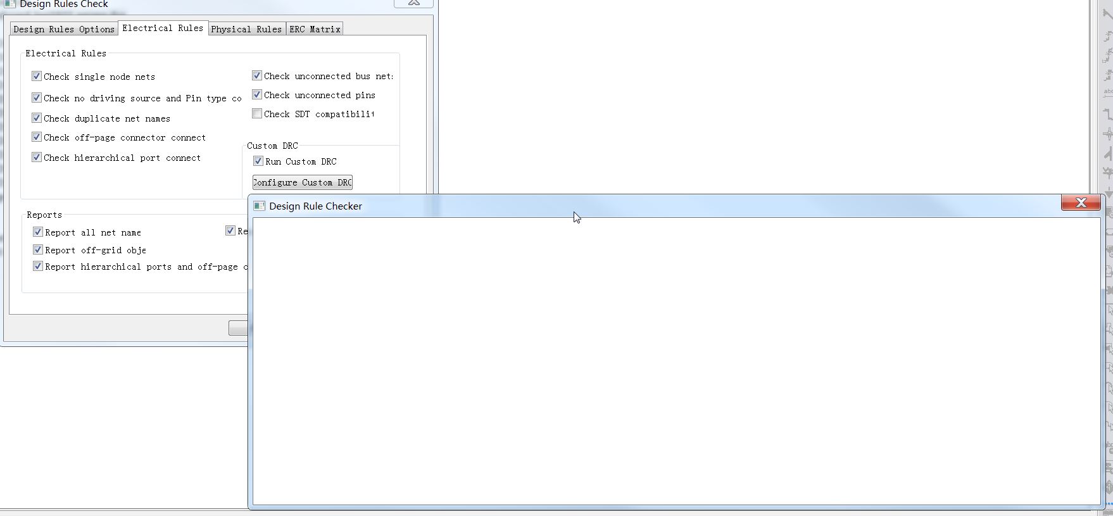Click the Design Rule Checker title bar
The width and height of the screenshot is (1113, 516).
point(633,206)
